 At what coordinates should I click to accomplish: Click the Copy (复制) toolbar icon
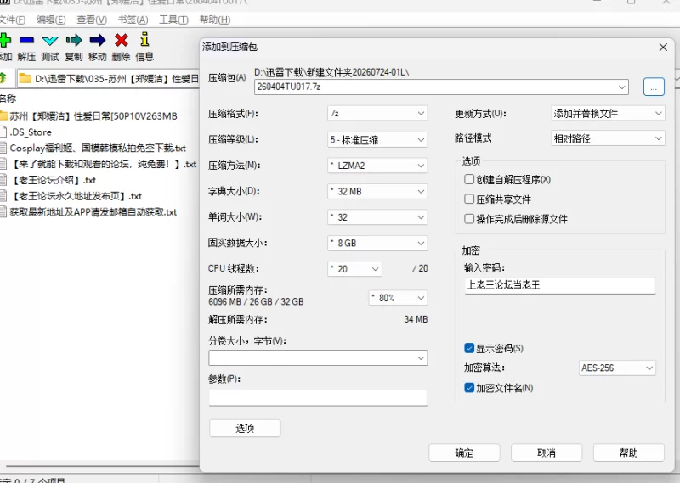tap(74, 40)
